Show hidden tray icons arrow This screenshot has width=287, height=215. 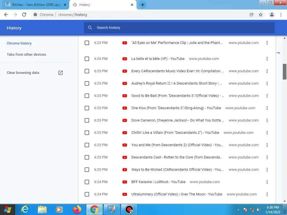[x=238, y=210]
